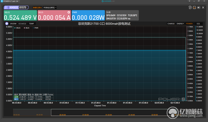Click cumulative time value 2:38:21
The image size is (208, 122).
tap(22, 97)
